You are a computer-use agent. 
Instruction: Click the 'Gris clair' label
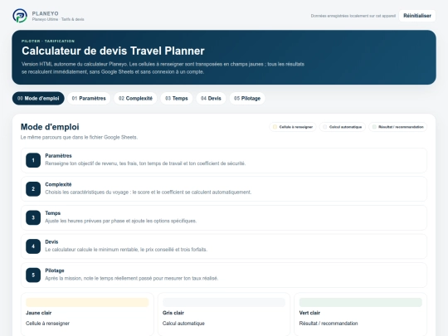coord(173,313)
